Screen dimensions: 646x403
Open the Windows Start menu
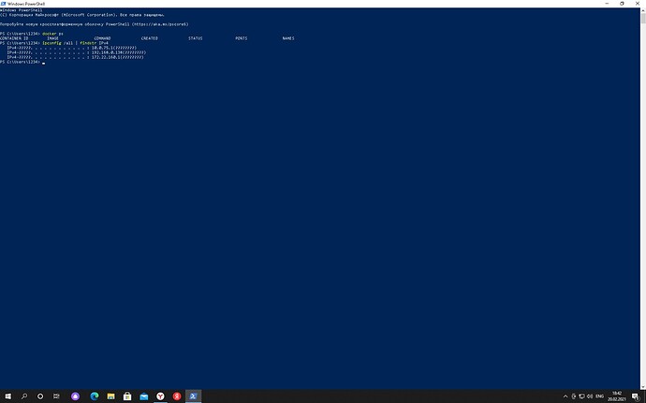click(7, 396)
